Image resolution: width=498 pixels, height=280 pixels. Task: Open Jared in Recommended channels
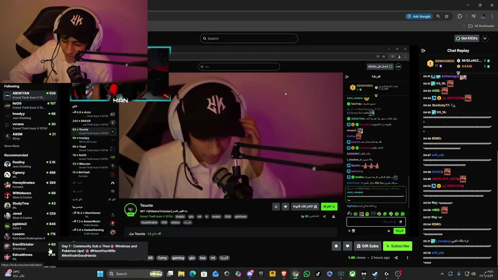(30, 215)
